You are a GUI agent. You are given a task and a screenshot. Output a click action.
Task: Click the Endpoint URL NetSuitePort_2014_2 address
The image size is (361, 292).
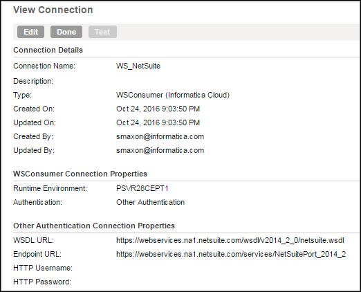[x=231, y=254]
